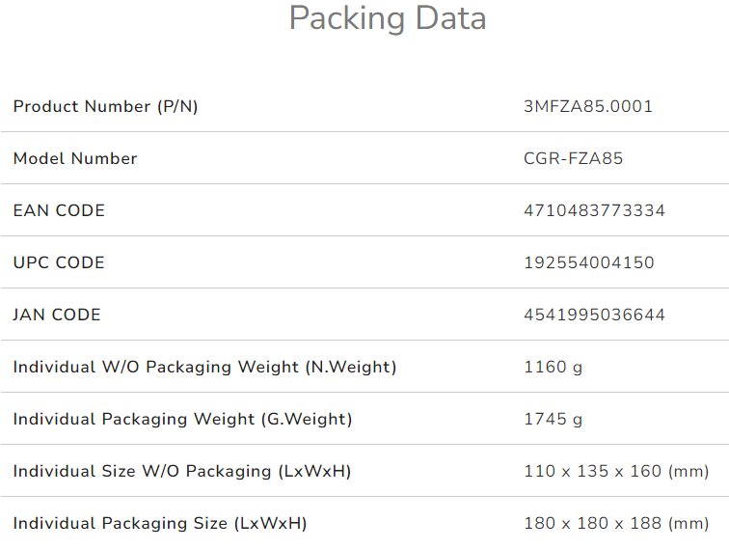Select gross weight value 1745 g
Image resolution: width=729 pixels, height=549 pixels.
pyautogui.click(x=553, y=419)
